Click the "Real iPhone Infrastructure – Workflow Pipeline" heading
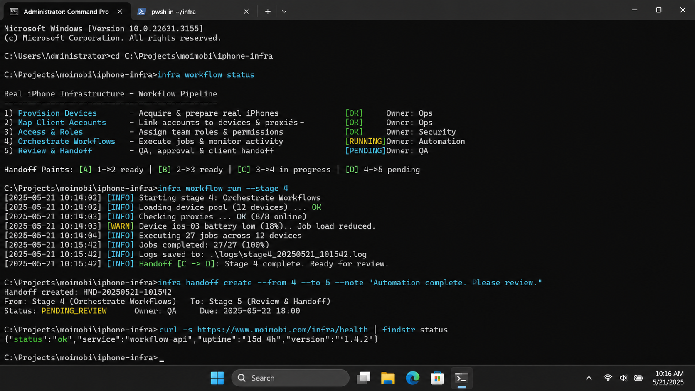 coord(111,94)
